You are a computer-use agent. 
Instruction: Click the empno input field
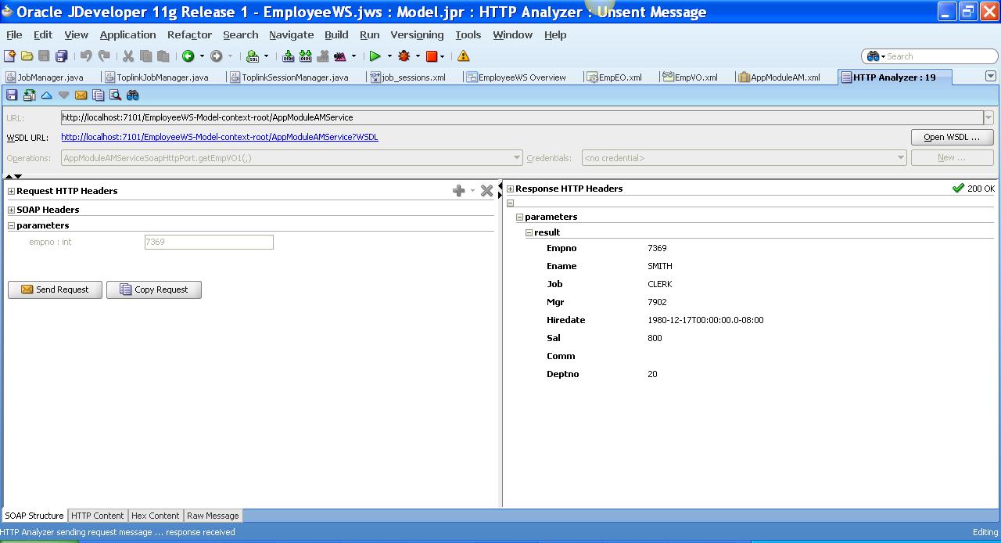[209, 243]
